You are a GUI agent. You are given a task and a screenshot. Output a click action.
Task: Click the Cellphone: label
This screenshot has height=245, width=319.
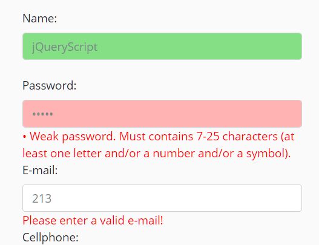click(50, 237)
